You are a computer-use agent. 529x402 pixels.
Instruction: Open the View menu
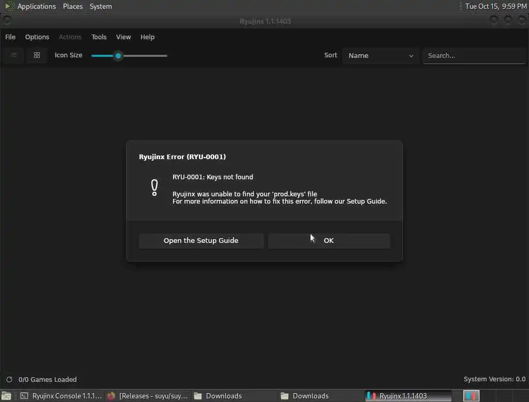pyautogui.click(x=123, y=37)
